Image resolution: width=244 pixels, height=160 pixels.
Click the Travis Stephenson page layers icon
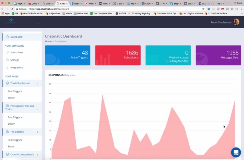pyautogui.click(x=7, y=83)
